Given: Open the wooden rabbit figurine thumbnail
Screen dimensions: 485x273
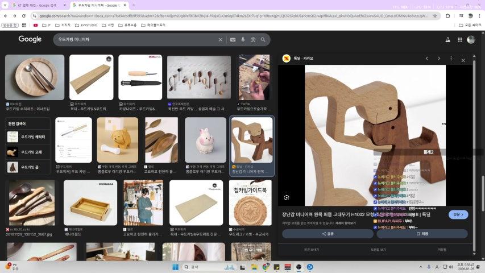Looking at the screenshot, I should (206, 140).
